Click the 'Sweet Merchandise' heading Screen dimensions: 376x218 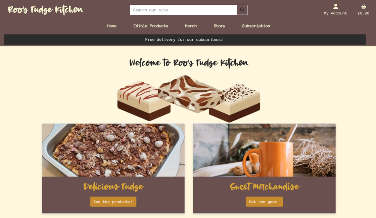click(264, 186)
